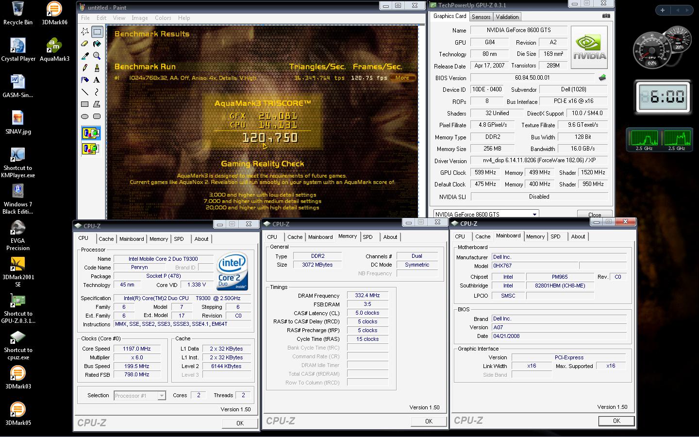Select the Pencil tool in Paint
Viewport: 699px width, 437px height.
85,68
